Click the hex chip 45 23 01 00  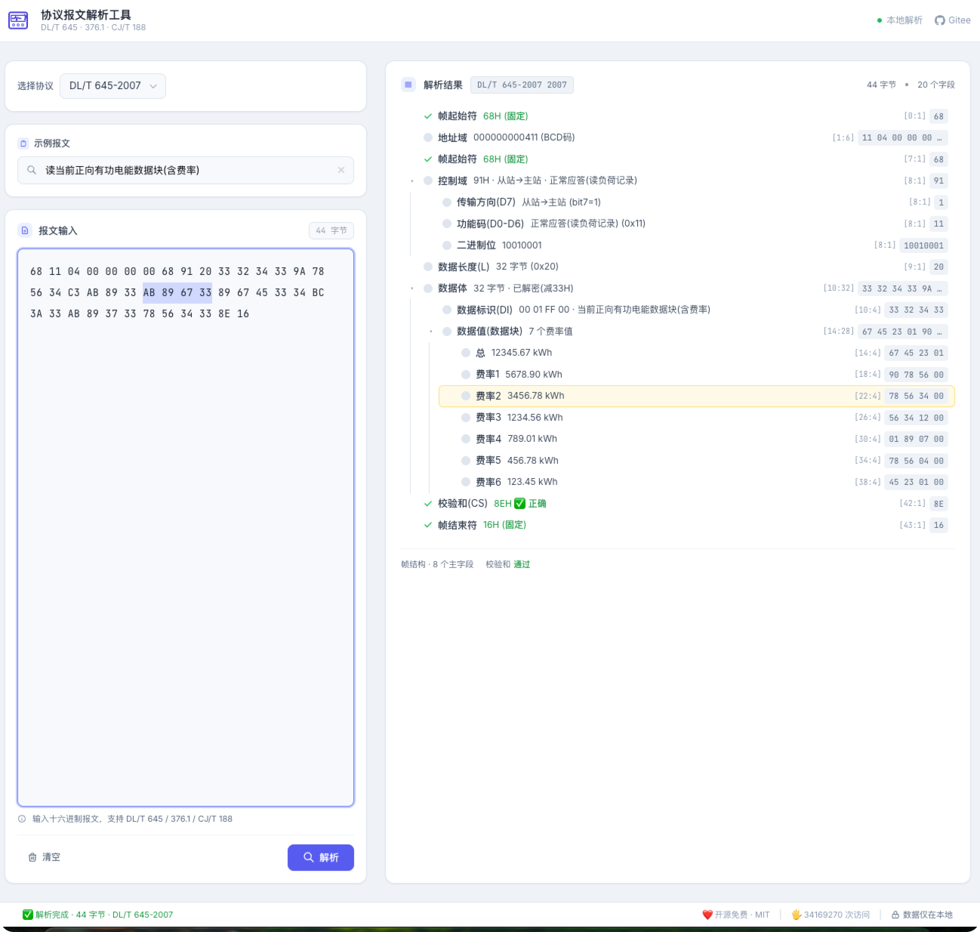[916, 482]
